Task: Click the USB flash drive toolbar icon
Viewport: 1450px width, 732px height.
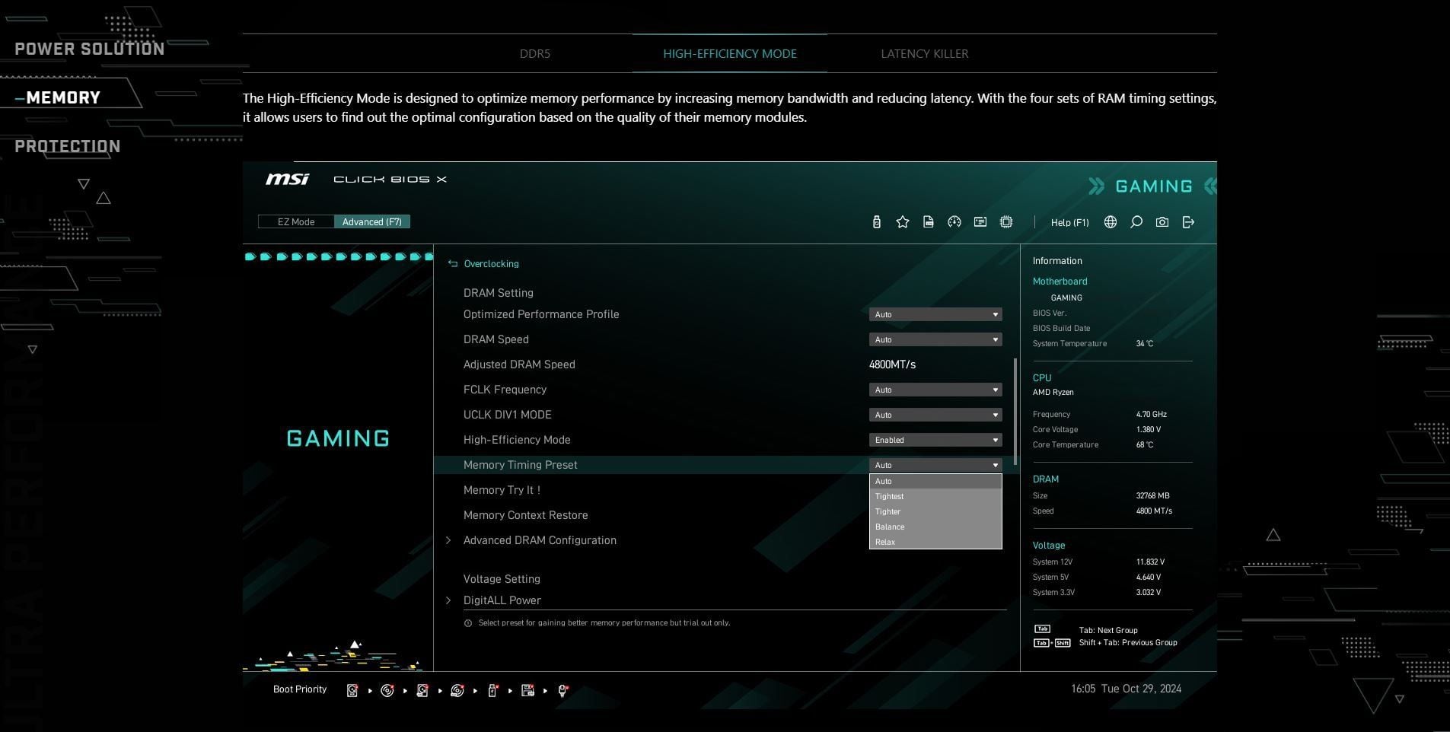Action: [x=876, y=222]
